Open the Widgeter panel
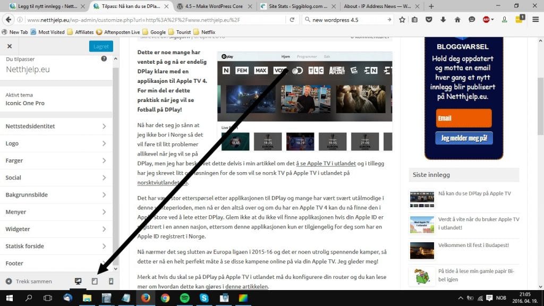 (x=56, y=229)
